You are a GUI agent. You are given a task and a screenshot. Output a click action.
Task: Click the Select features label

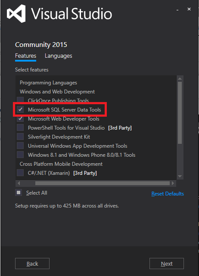click(32, 70)
